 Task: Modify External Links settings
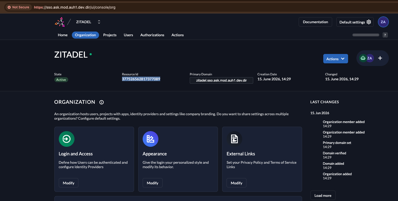point(237,183)
